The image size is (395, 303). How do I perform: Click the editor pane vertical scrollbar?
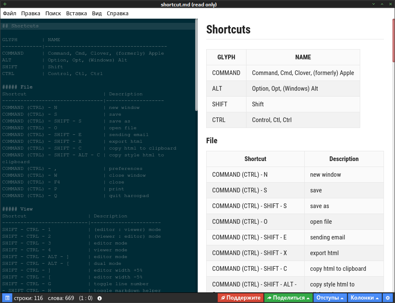pos(196,65)
